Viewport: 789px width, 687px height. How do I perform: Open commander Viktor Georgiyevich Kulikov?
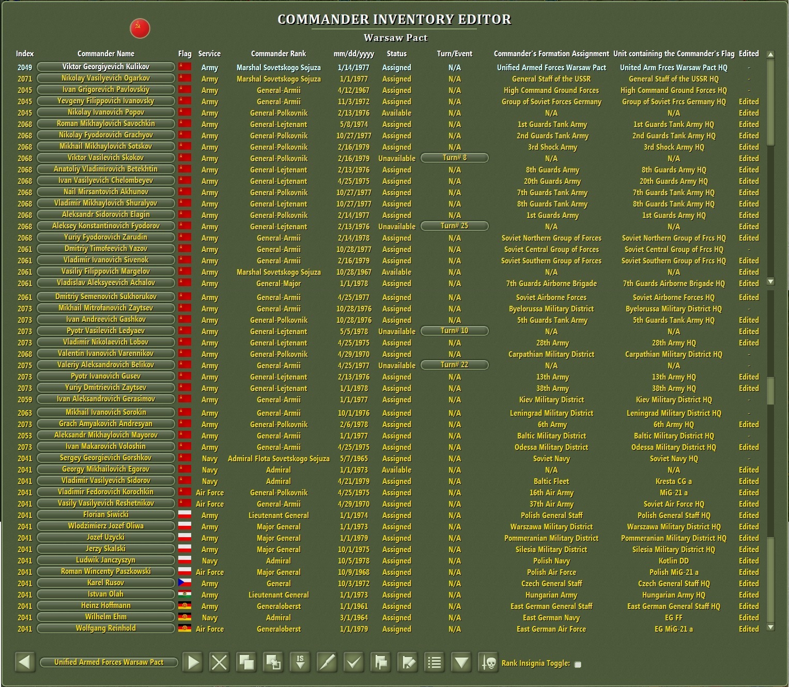tap(106, 67)
